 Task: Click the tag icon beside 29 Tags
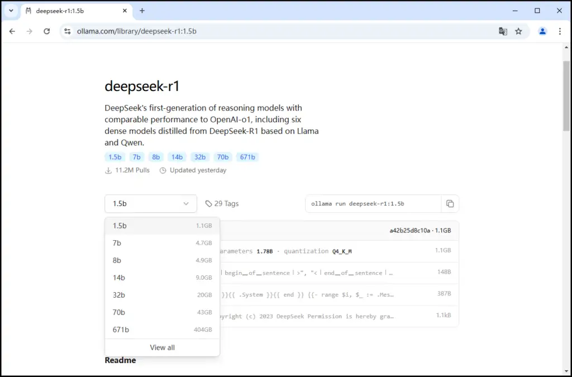(208, 203)
